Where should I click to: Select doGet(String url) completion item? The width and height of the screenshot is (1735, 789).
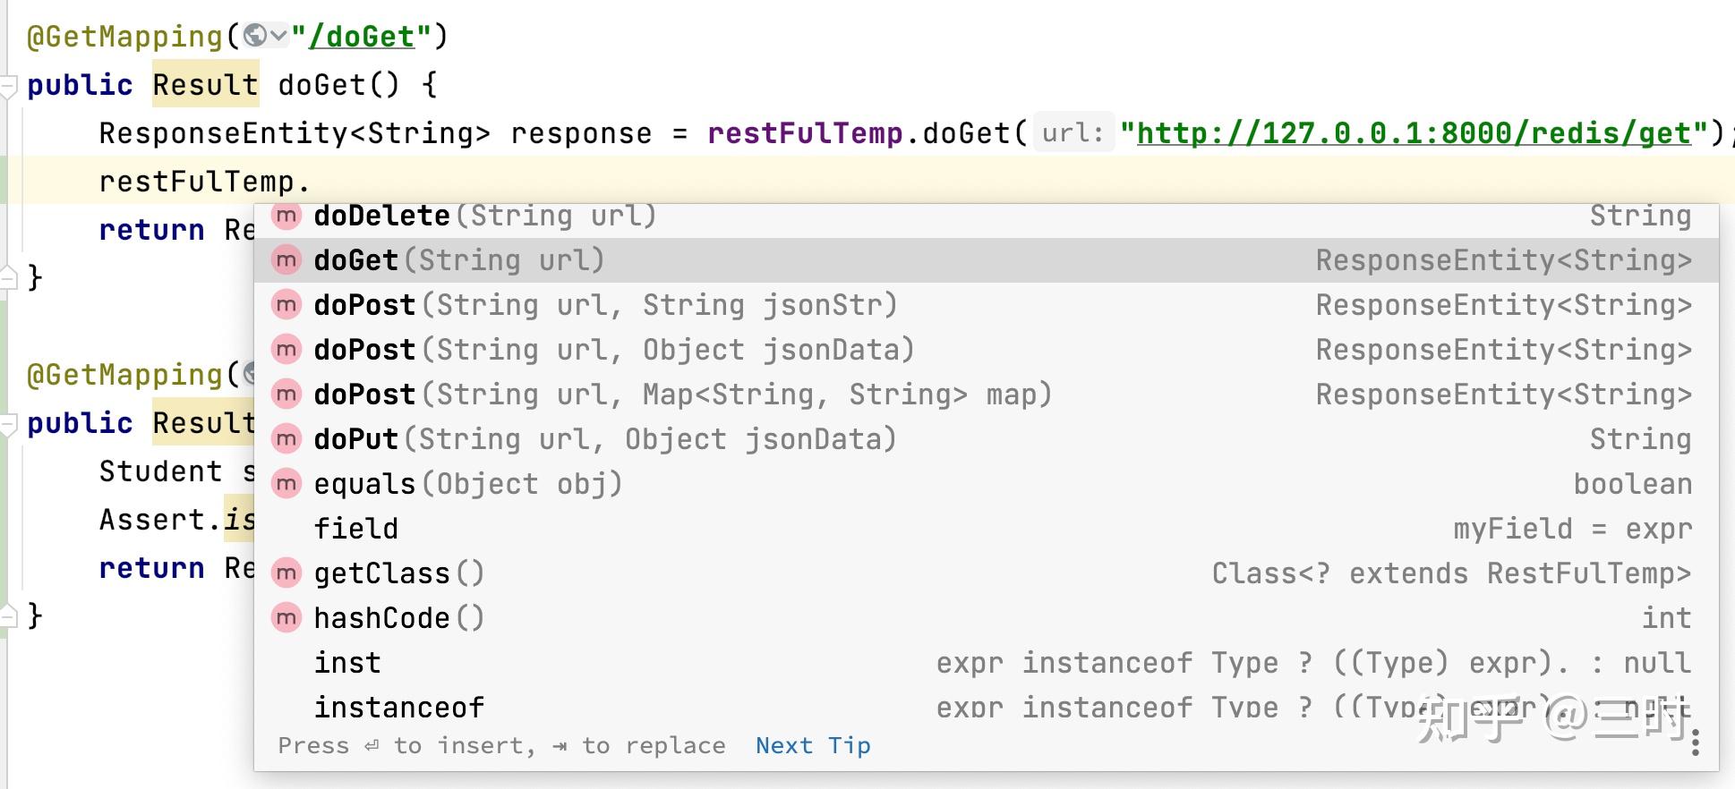(986, 260)
